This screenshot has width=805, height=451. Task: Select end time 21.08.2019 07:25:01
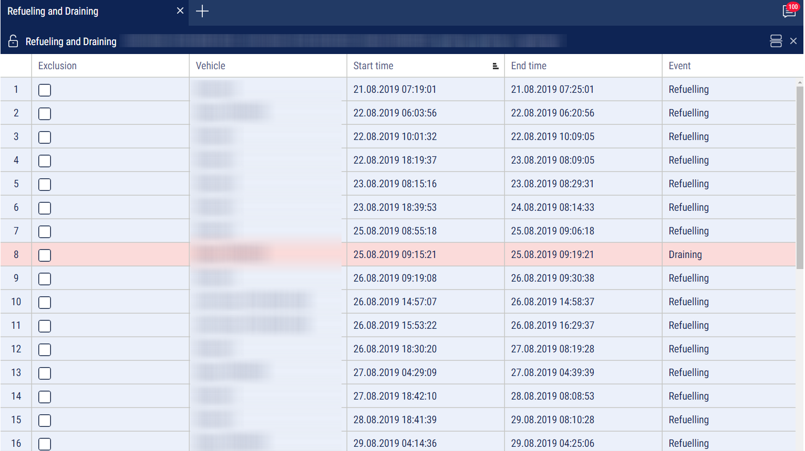coord(552,89)
